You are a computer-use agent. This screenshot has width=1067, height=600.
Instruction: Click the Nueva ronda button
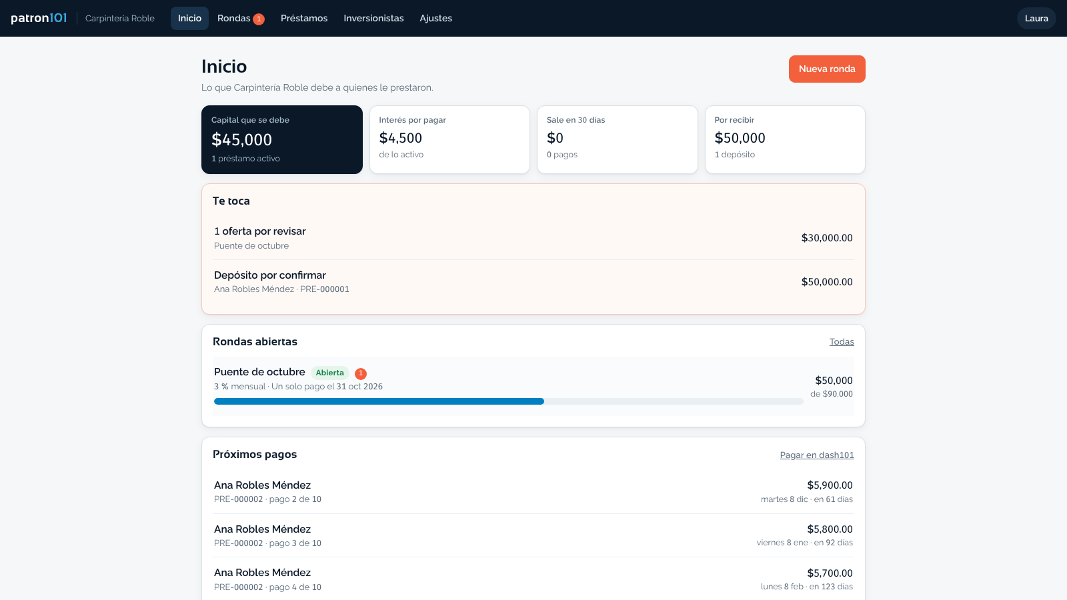827,69
